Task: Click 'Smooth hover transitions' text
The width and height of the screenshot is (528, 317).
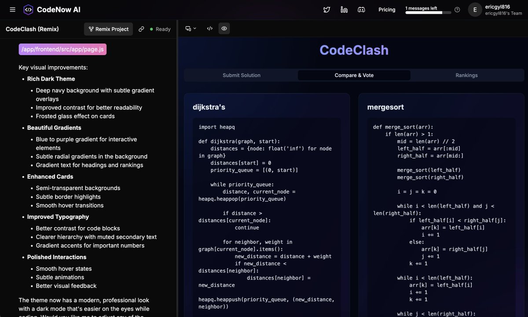Action: click(x=70, y=205)
